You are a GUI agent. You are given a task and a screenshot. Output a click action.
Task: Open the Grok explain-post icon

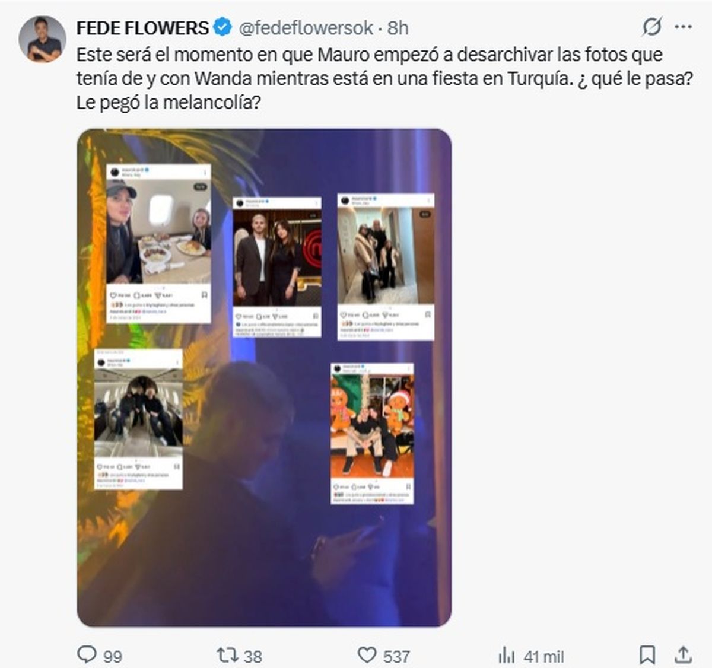pyautogui.click(x=651, y=27)
